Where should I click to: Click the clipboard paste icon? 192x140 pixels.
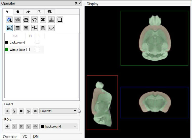pos(43,28)
